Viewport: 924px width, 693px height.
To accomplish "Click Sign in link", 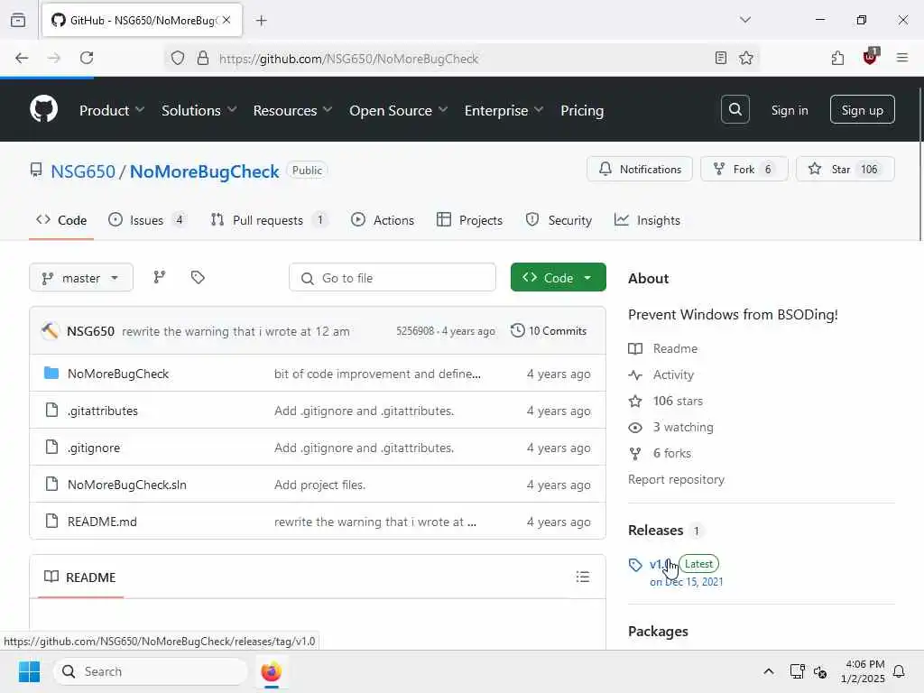I will coord(789,110).
